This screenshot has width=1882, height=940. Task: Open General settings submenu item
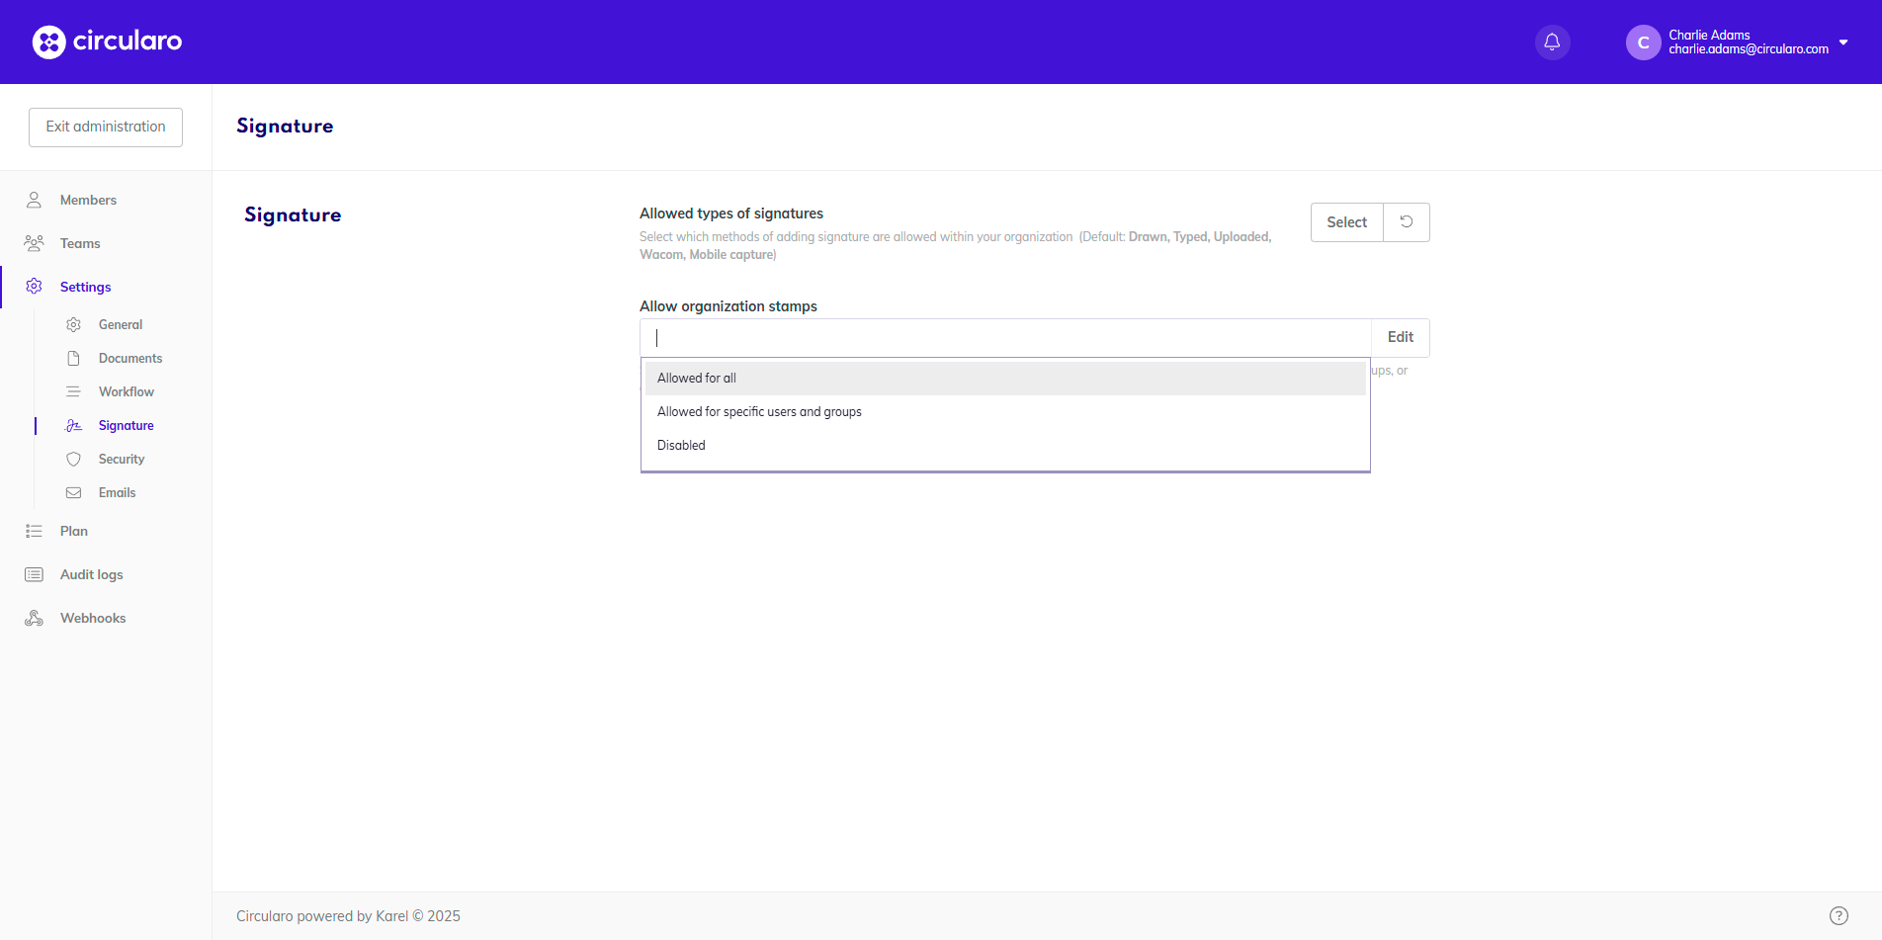tap(121, 324)
